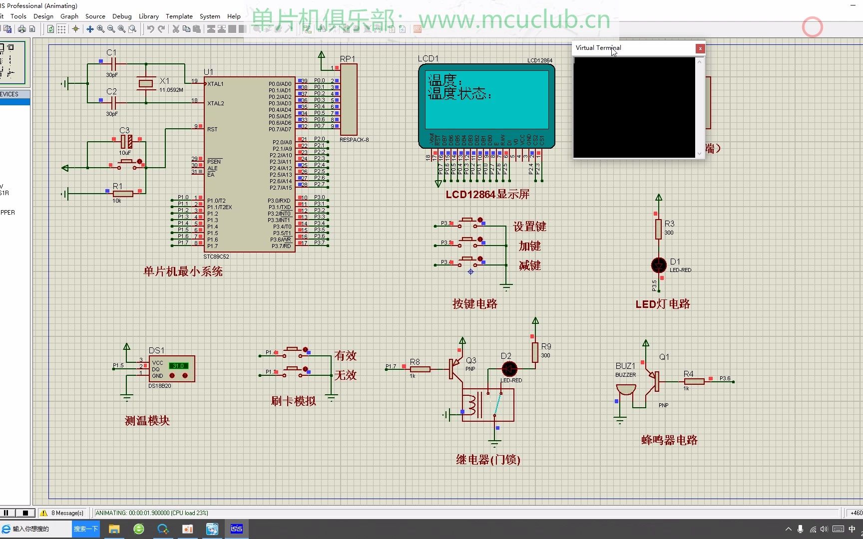Click the Virtual Terminal title bar
Screen dimensions: 863x539
pos(634,48)
